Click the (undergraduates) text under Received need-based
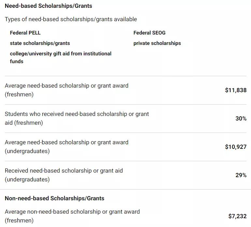 point(27,179)
